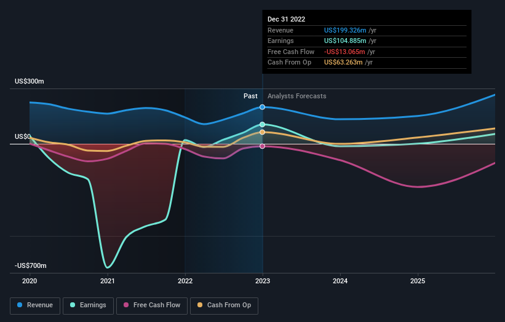This screenshot has height=322, width=505.
Task: Click the Earnings value US$104.885m in tooltip
Action: click(345, 41)
